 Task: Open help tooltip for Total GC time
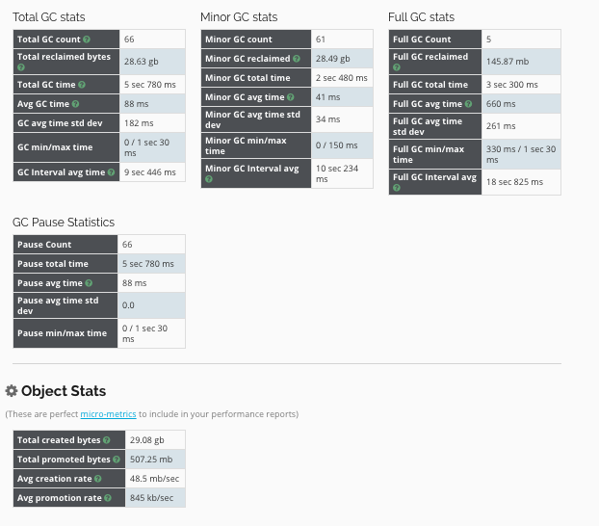(x=83, y=86)
